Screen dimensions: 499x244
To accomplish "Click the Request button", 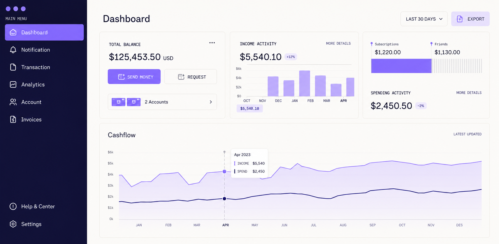I will 191,77.
